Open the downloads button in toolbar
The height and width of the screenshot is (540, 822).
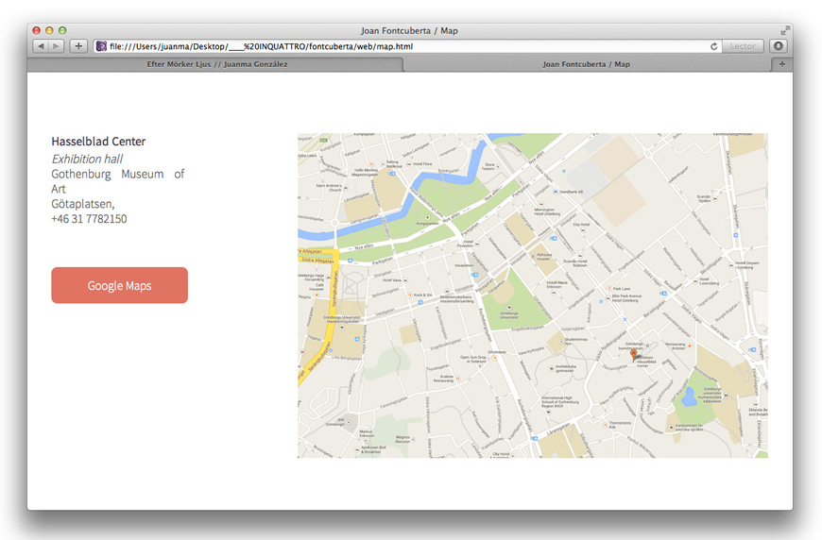(x=779, y=45)
